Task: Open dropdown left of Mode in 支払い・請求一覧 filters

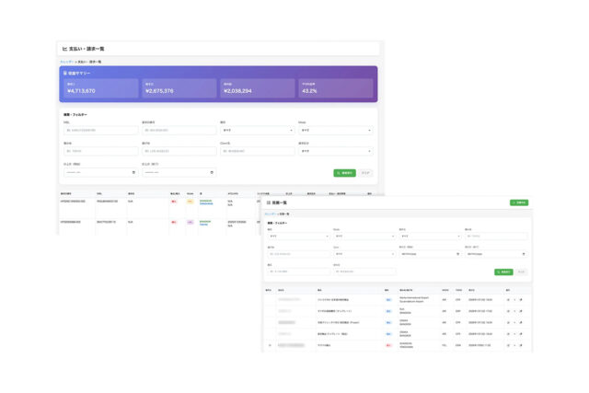Action: pyautogui.click(x=258, y=131)
